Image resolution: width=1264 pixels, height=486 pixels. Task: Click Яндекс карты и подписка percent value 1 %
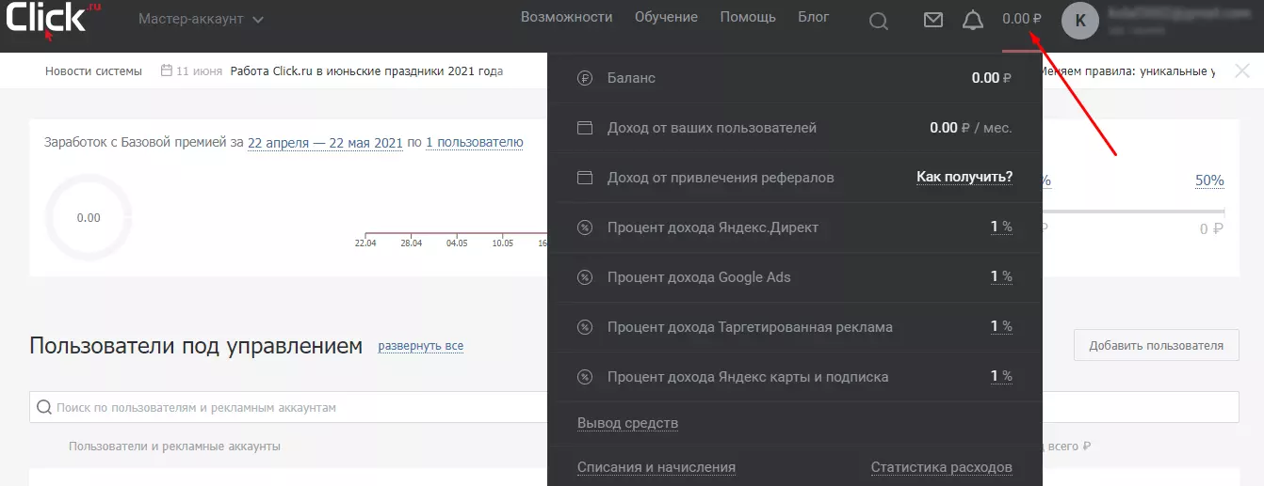point(1001,376)
